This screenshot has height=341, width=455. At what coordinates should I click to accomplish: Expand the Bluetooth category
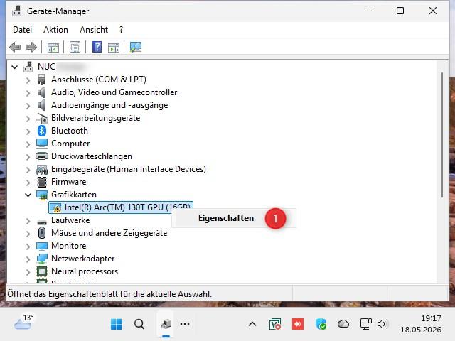pos(28,131)
